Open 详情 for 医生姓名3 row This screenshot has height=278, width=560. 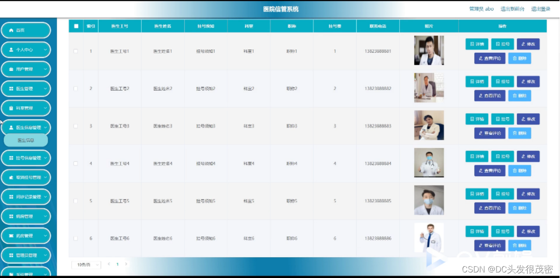point(477,119)
